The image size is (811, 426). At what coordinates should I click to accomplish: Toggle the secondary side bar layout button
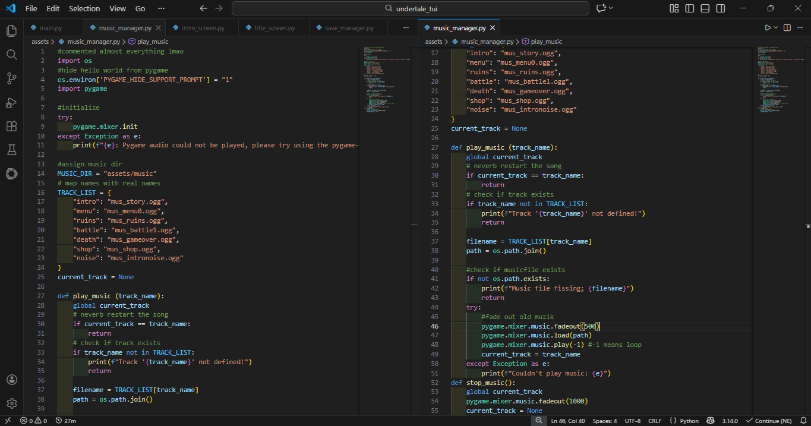[x=720, y=8]
